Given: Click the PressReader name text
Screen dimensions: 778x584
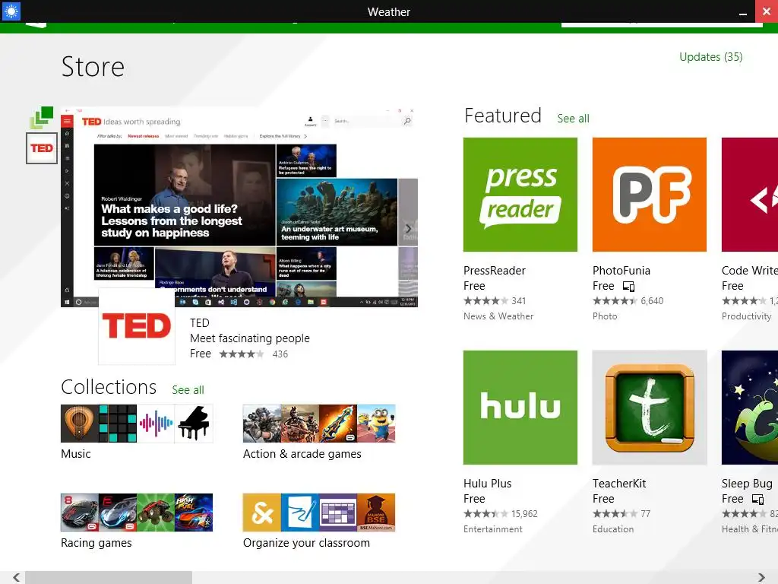Looking at the screenshot, I should pyautogui.click(x=494, y=271).
